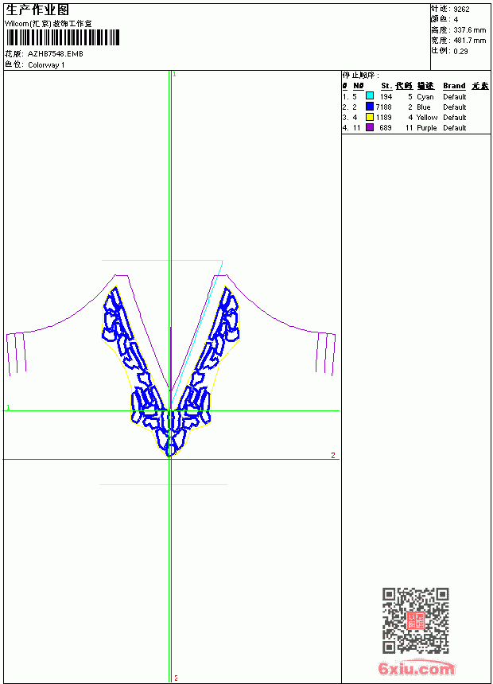Click the purple left sleeve outline lines
The height and width of the screenshot is (684, 493).
tap(17, 352)
